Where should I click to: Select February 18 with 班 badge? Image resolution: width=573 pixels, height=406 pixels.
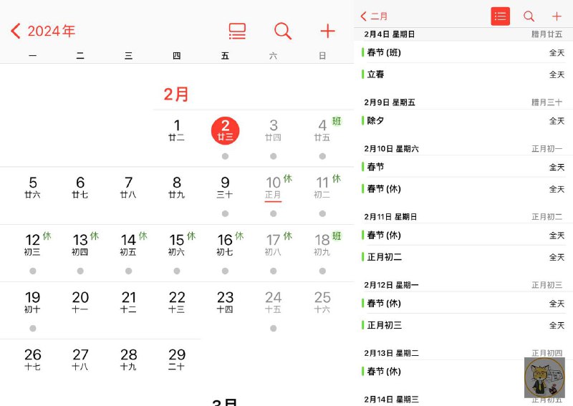tap(322, 244)
